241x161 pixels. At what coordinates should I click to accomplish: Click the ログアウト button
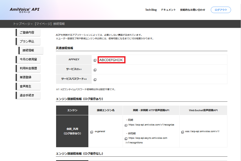(x=221, y=10)
